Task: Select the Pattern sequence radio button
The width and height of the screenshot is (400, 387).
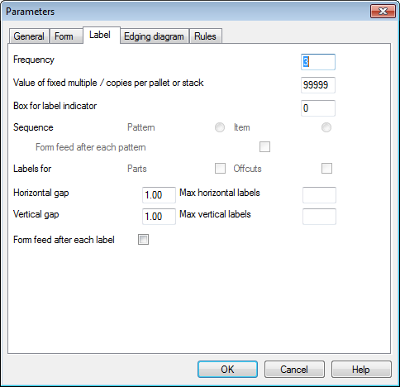Action: point(220,127)
